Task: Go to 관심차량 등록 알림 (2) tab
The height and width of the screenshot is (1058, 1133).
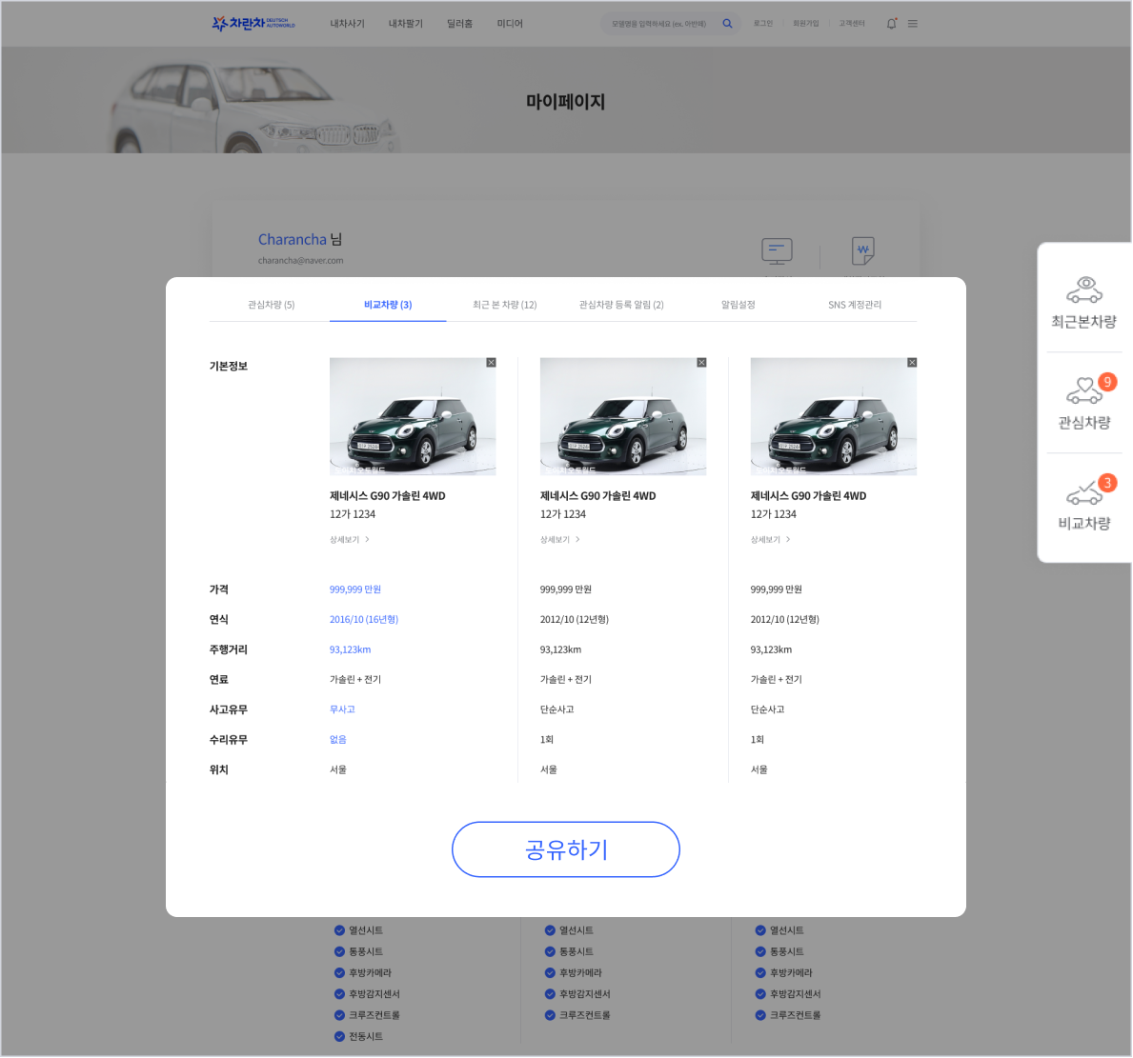Action: click(621, 305)
